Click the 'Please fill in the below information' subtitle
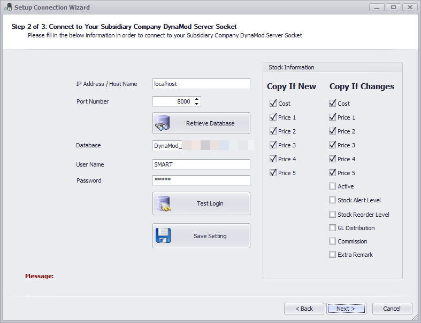This screenshot has width=421, height=323. pos(165,35)
